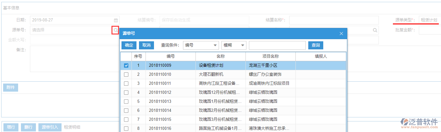Select cell 螺丝厂办公室装饰
Image resolution: width=441 pixels, height=132 pixels.
coord(270,75)
